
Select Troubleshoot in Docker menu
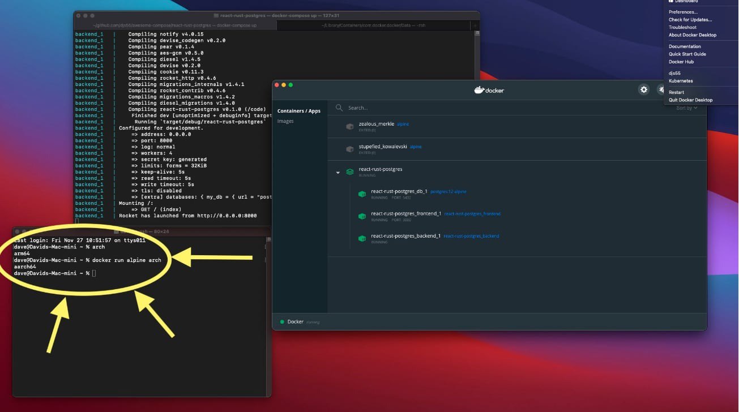[682, 27]
